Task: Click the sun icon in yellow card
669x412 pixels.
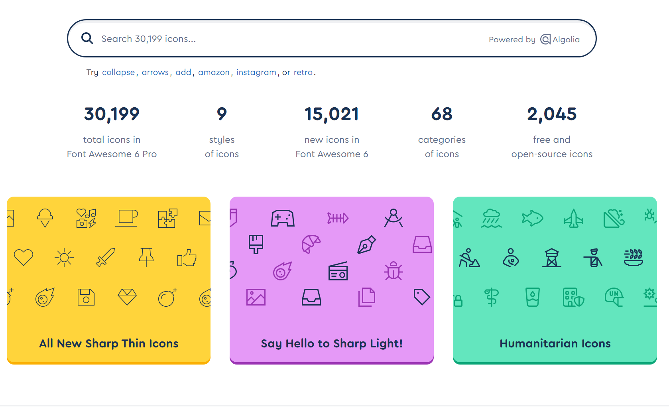Action: click(64, 258)
